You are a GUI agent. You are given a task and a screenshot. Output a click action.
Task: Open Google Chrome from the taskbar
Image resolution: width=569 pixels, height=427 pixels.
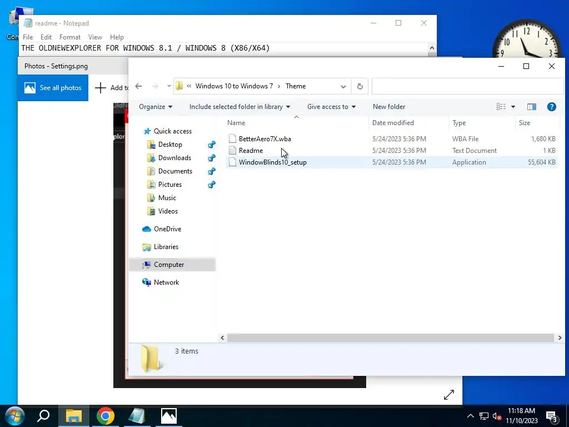coord(105,416)
